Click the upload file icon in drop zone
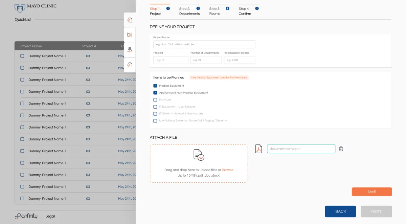The width and height of the screenshot is (406, 224). (199, 155)
